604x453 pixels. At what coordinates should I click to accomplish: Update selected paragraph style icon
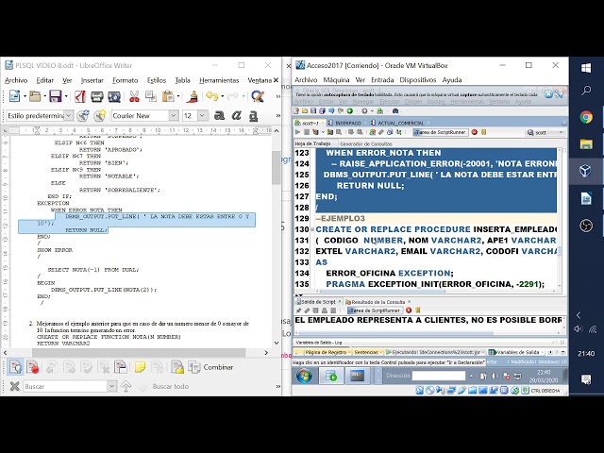coord(83,115)
